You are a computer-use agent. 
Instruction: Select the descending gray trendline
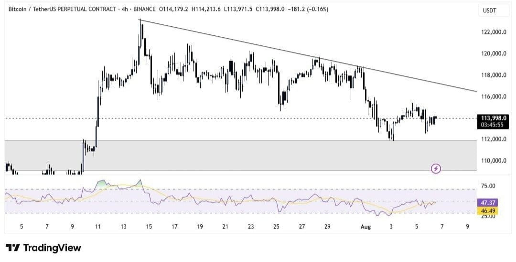click(308, 55)
